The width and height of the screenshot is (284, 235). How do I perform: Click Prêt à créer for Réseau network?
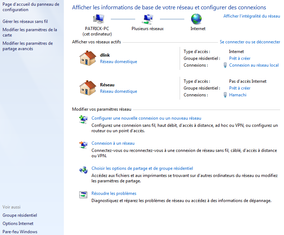(x=240, y=88)
